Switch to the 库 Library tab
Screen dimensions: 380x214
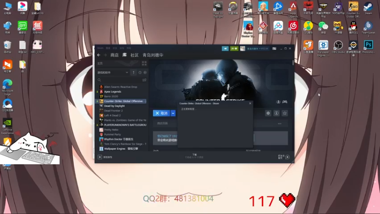[x=124, y=55]
